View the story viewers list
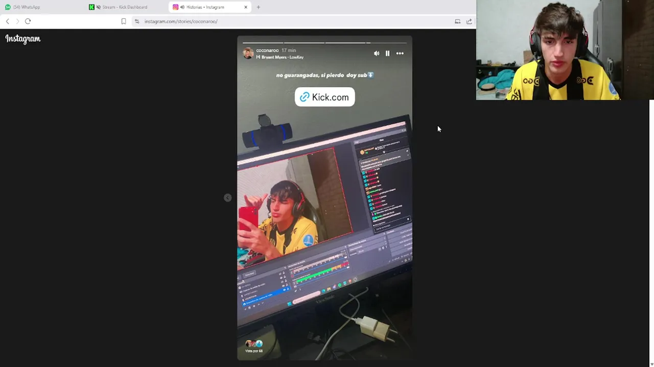Viewport: 654px width, 367px height. point(254,347)
